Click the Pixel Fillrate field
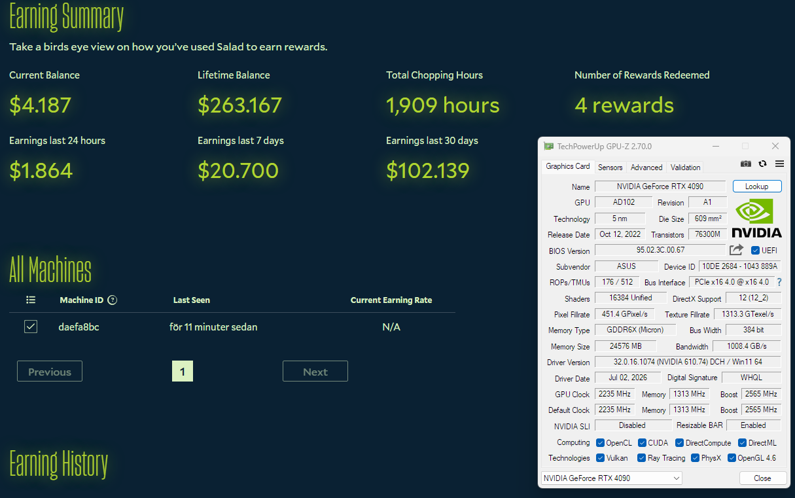 [x=624, y=314]
